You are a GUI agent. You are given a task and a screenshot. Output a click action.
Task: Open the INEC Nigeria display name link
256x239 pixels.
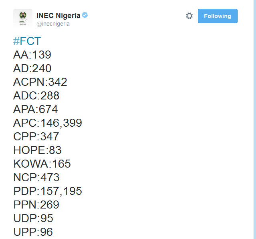(x=58, y=16)
